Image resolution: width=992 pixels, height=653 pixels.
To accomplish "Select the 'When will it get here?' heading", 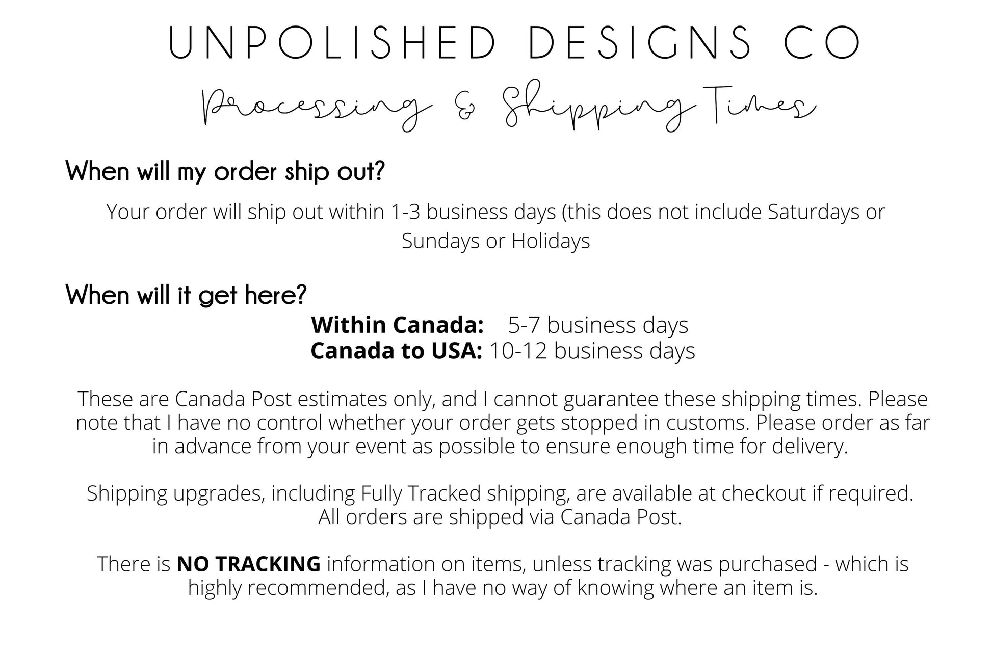I will pos(186,296).
